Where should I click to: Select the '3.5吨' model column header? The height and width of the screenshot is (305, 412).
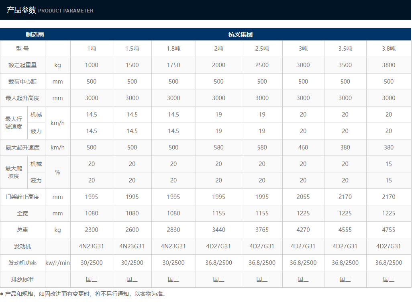click(x=345, y=49)
